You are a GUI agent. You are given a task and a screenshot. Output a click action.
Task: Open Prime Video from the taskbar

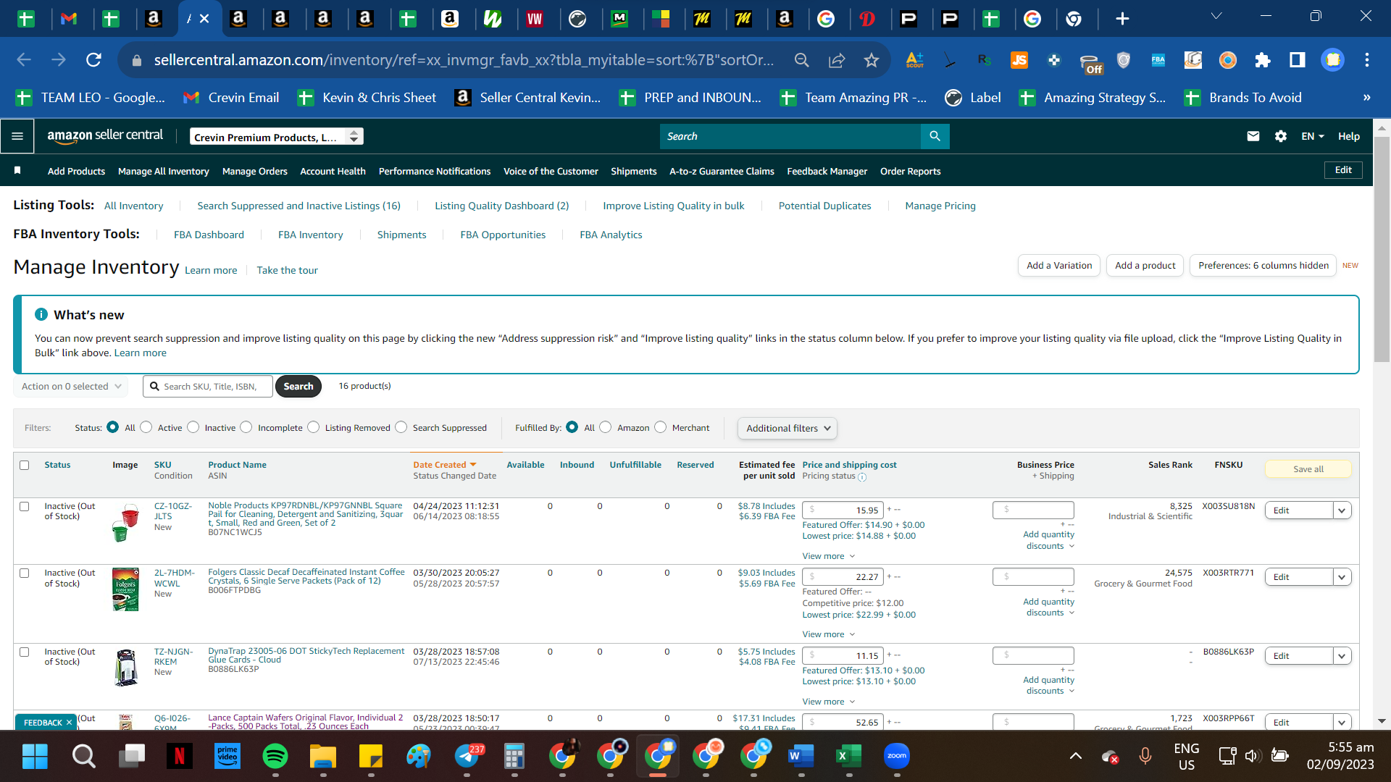pos(227,757)
